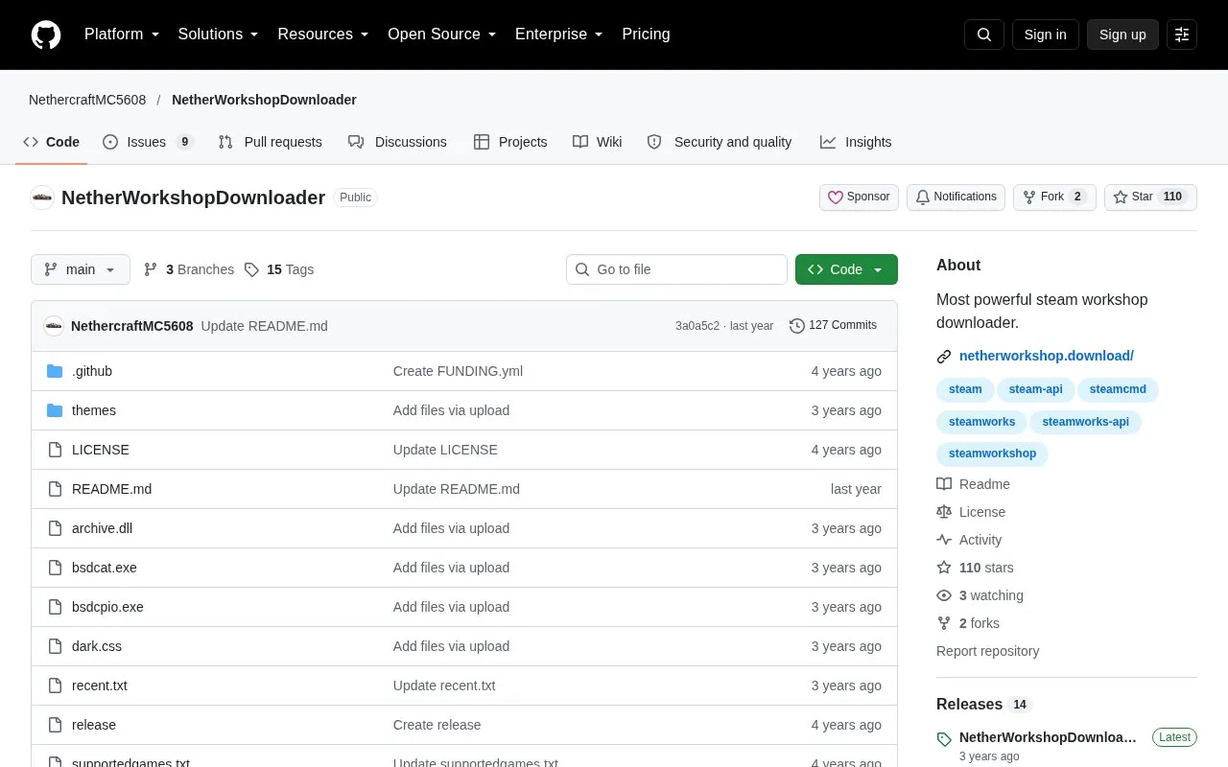The height and width of the screenshot is (767, 1228).
Task: Click the Report repository link
Action: 987,651
